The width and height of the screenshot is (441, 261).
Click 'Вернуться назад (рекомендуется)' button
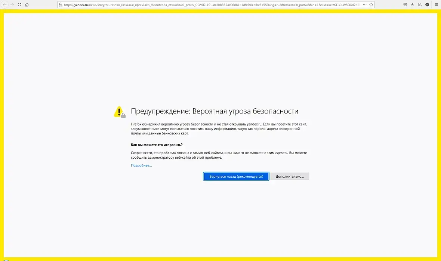pos(236,177)
